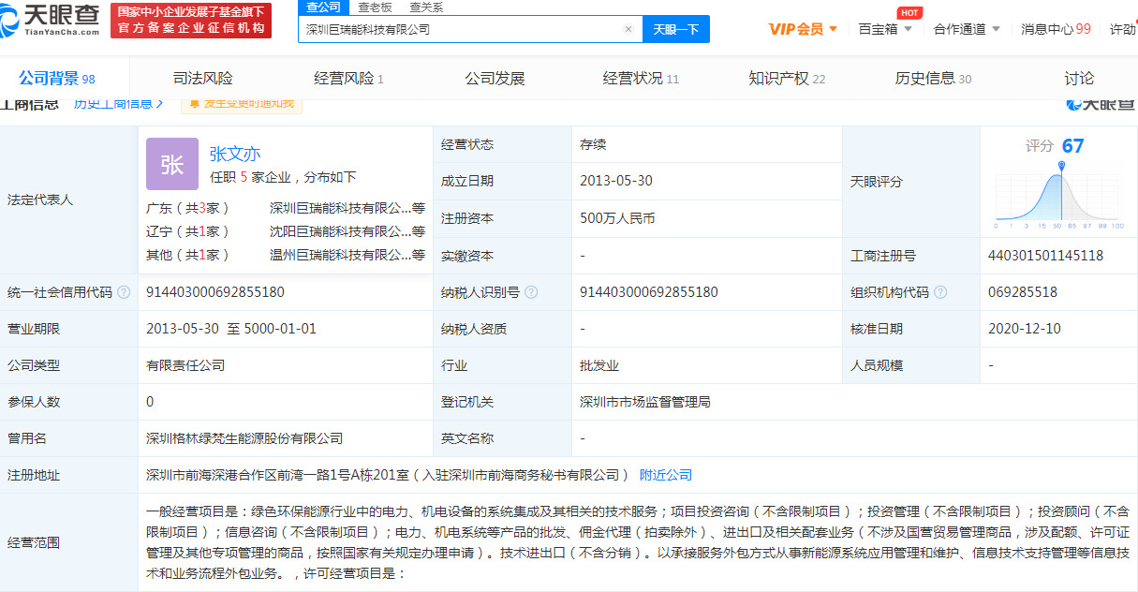
Task: Click the 登记机关 value 深圳市市场监督管理局
Action: (645, 402)
